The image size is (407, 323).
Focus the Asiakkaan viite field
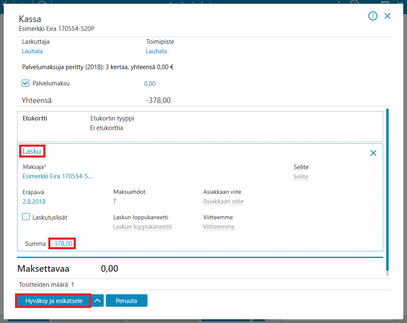223,201
